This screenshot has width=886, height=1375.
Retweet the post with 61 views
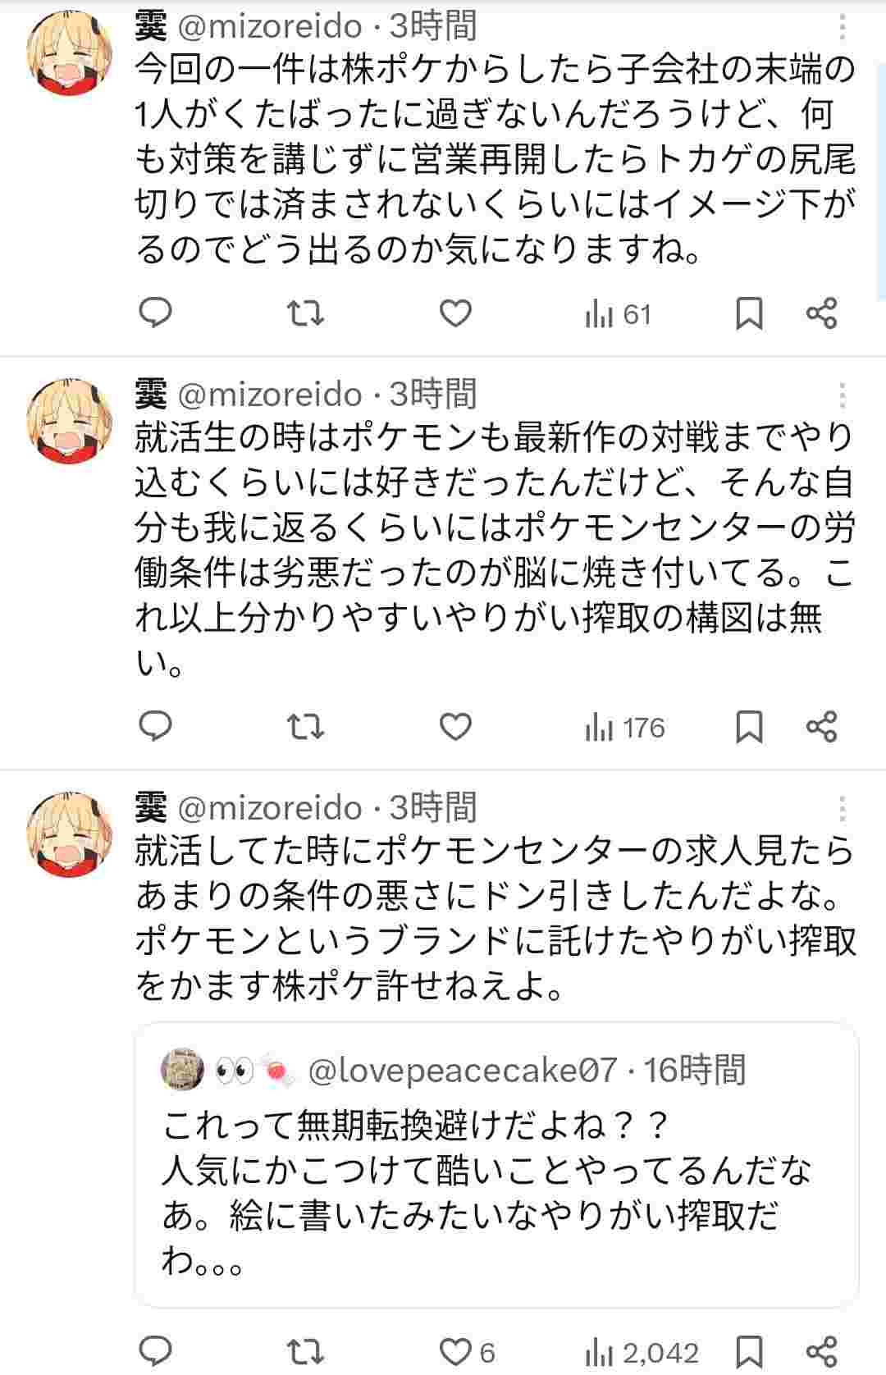coord(305,313)
